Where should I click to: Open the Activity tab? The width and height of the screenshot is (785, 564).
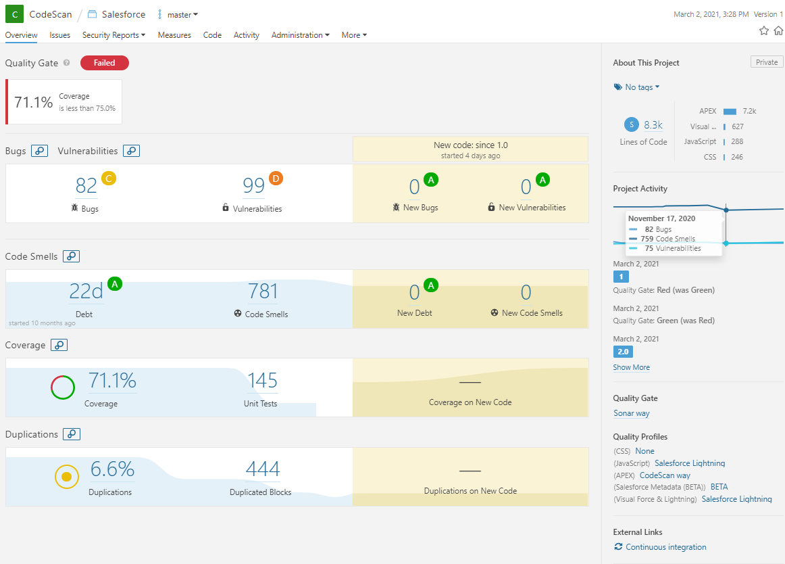[x=246, y=35]
